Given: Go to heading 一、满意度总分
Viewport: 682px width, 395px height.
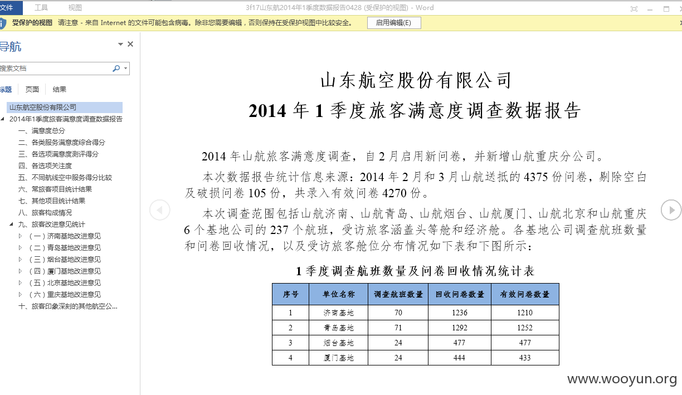Looking at the screenshot, I should [42, 131].
